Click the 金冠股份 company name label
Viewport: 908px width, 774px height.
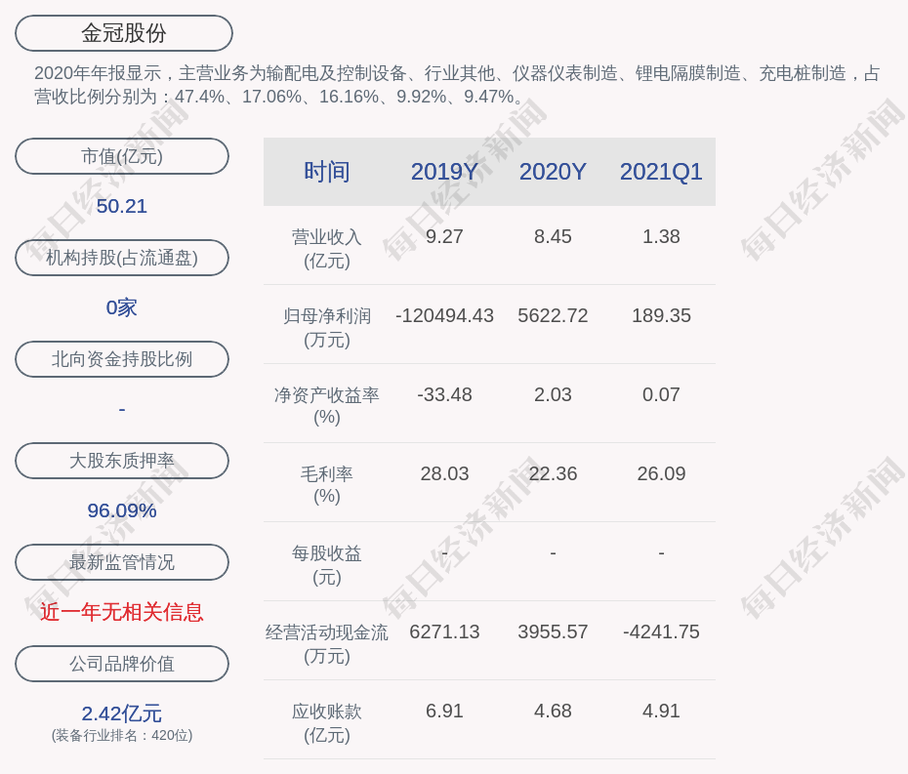(x=123, y=33)
